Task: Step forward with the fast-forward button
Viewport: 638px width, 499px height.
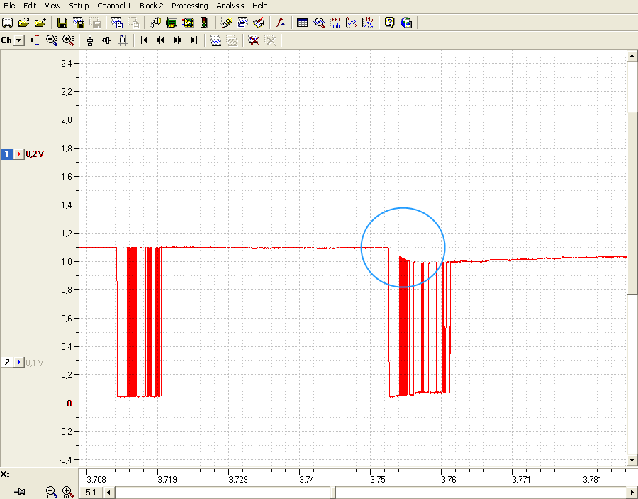Action: pyautogui.click(x=177, y=40)
